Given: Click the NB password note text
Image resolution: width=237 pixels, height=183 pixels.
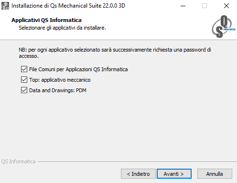Looking at the screenshot, I should coord(115,53).
